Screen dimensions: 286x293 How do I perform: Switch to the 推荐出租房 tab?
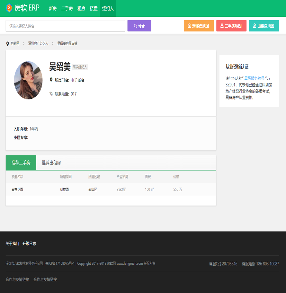pyautogui.click(x=51, y=163)
